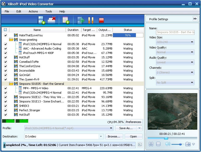Uncheck the SHREK3 item checkbox
Image resolution: width=201 pixels, height=152 pixels.
tap(5, 106)
